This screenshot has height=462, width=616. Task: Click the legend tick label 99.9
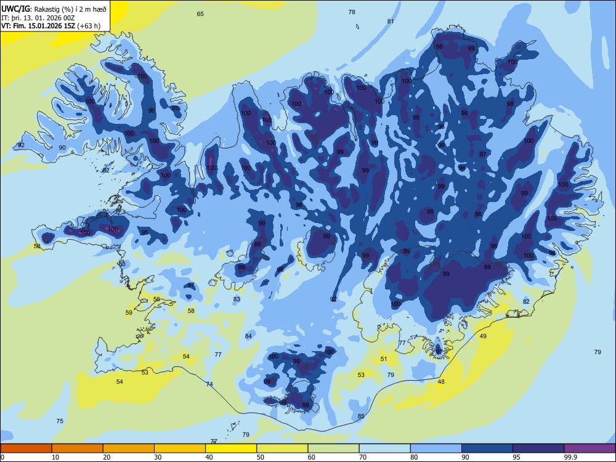pyautogui.click(x=570, y=457)
